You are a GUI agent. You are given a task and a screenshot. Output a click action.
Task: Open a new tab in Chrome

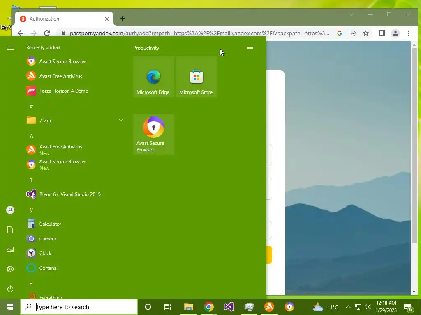(x=123, y=19)
